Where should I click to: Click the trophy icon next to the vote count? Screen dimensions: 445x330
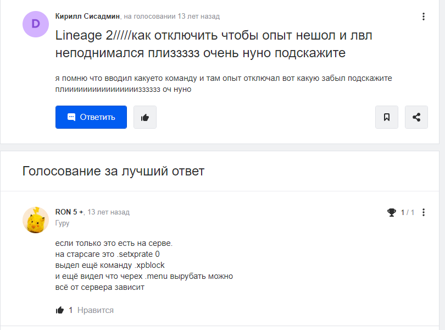(x=392, y=212)
